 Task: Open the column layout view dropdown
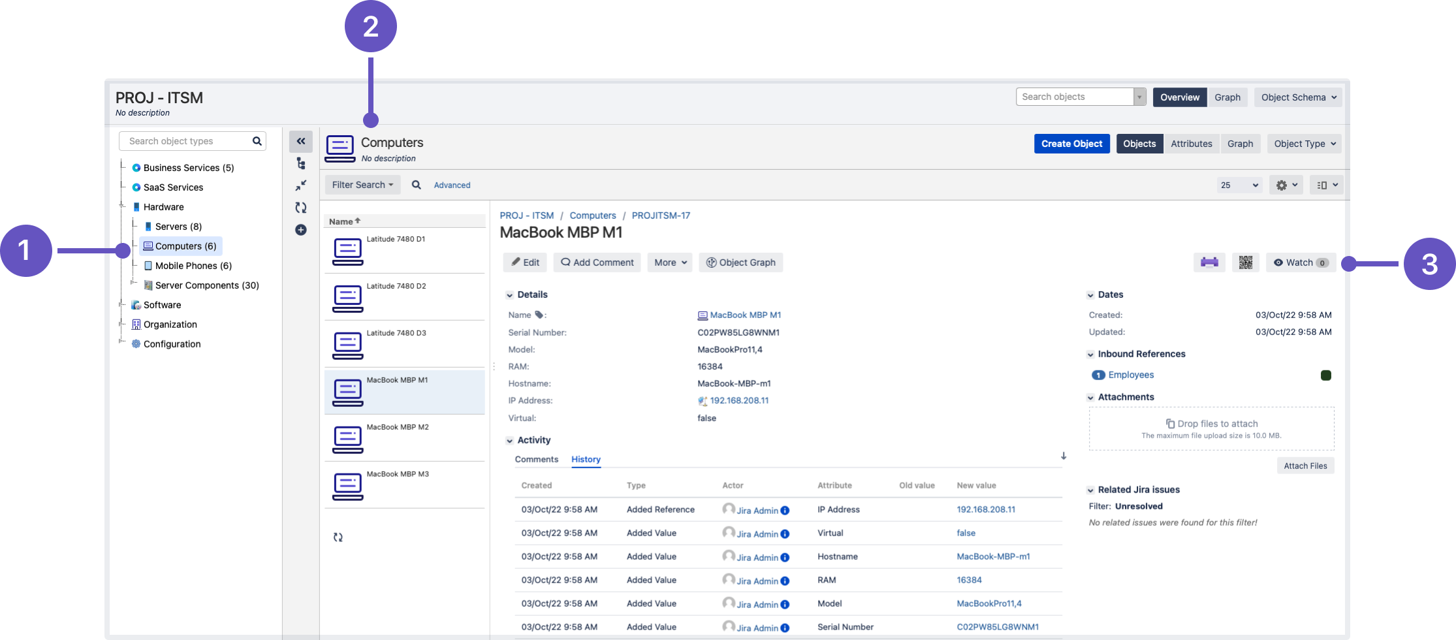(x=1327, y=185)
